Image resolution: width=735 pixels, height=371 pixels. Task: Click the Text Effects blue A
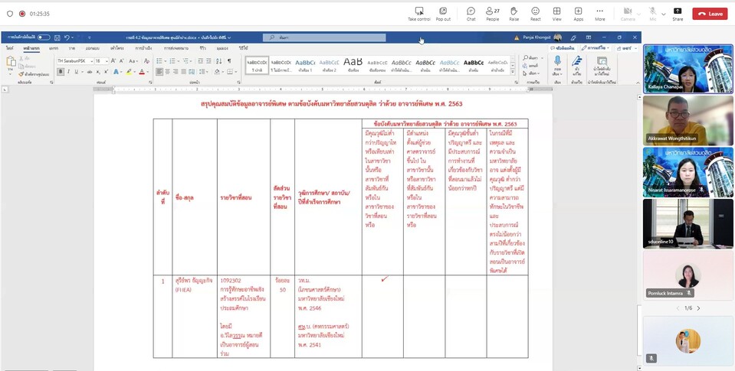[x=115, y=72]
